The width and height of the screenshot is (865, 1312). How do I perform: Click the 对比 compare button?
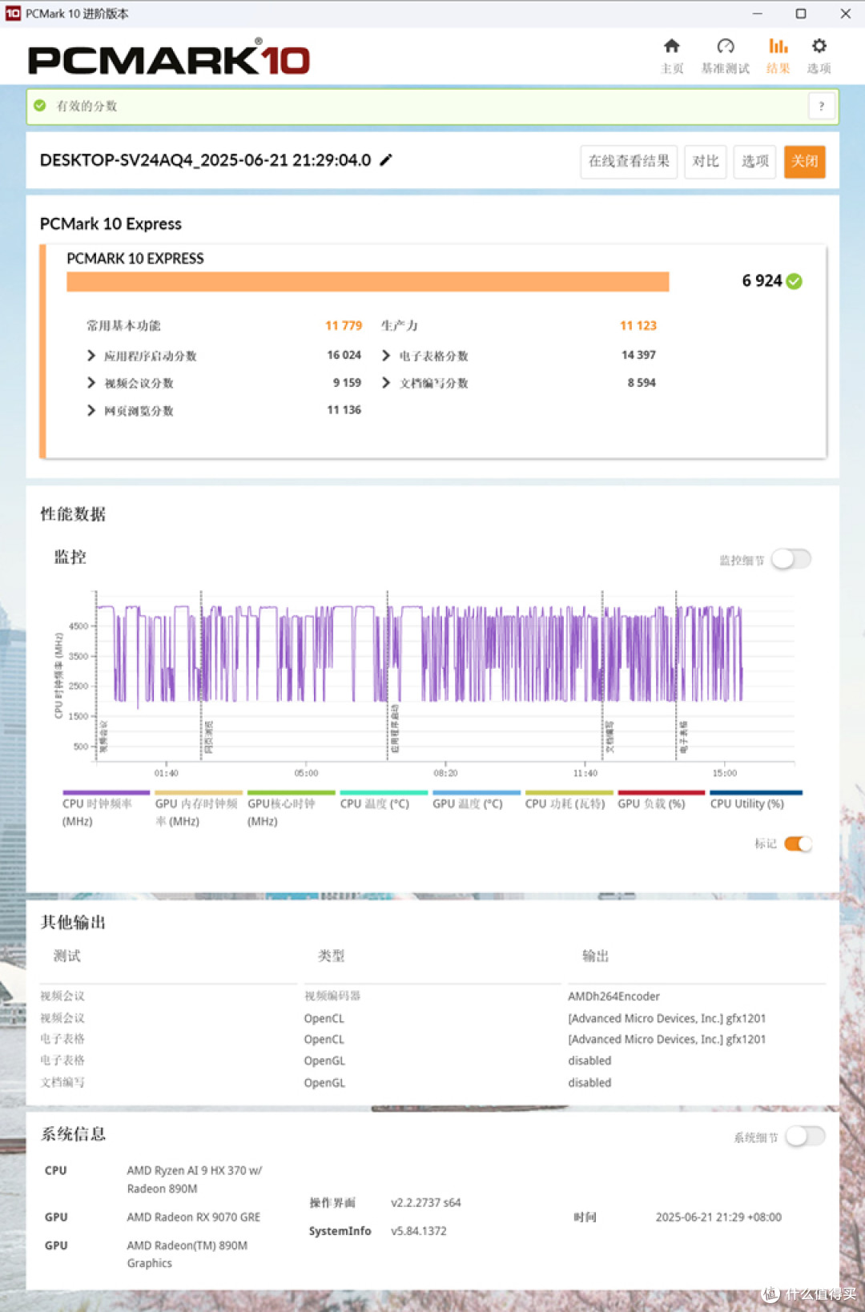(x=706, y=162)
